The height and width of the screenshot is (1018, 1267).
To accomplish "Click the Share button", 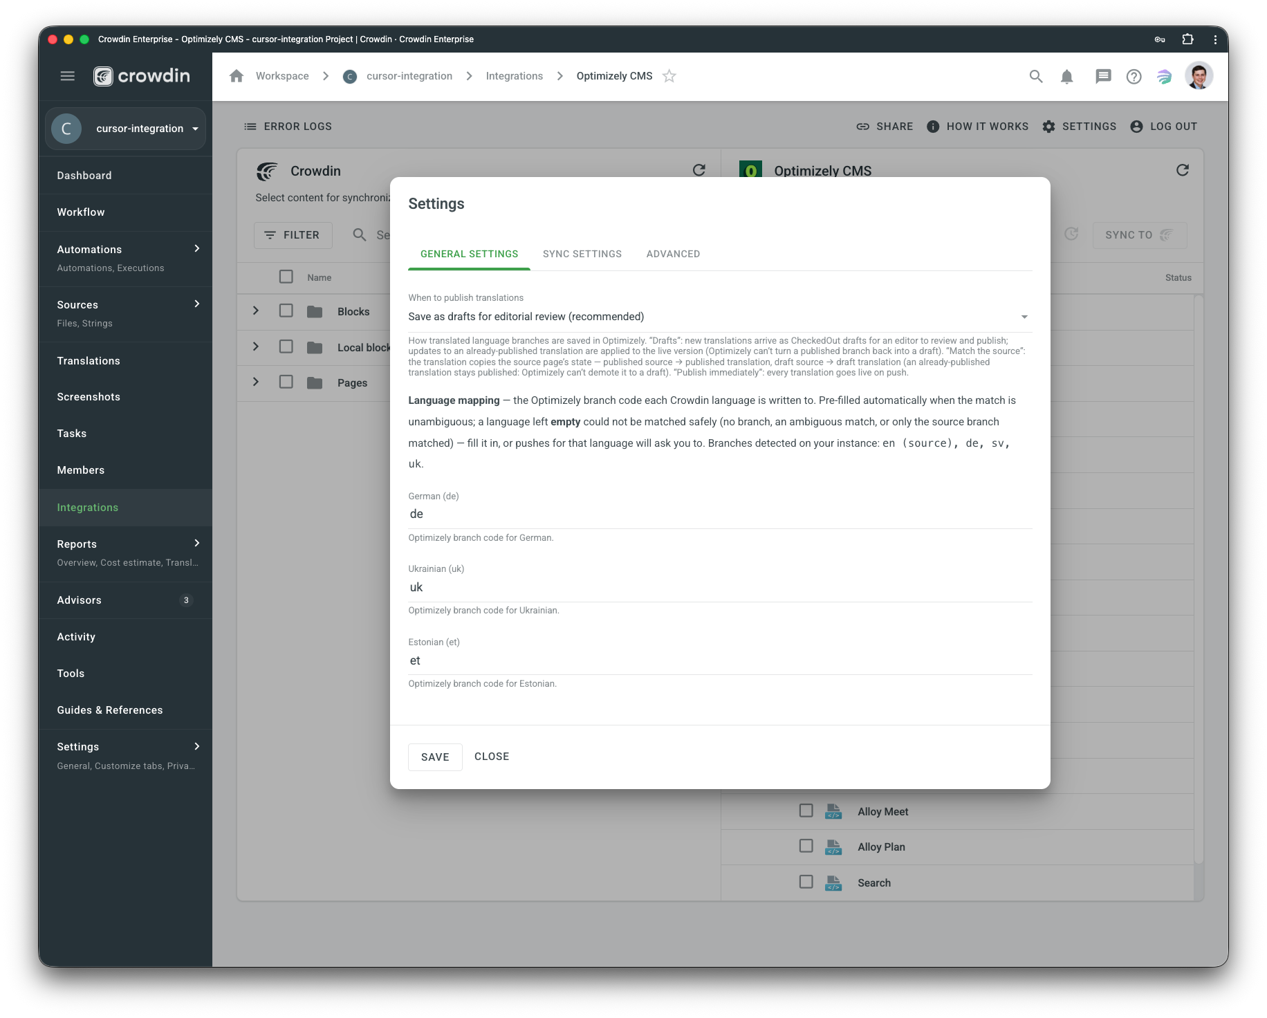I will tap(885, 127).
